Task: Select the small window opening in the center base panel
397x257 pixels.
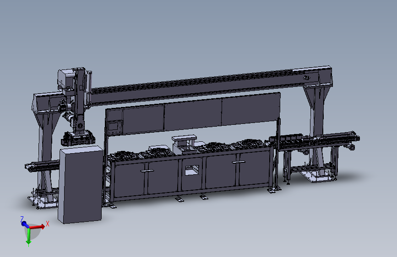Action: point(192,170)
